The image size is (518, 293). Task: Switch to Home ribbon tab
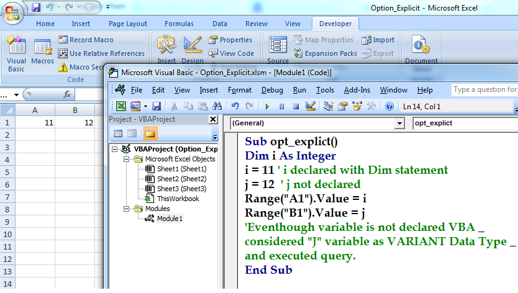(45, 24)
